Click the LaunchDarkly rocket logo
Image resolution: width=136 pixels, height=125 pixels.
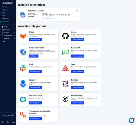(x=65, y=99)
